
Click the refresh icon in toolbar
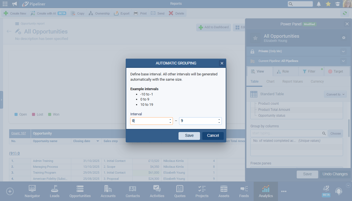click(345, 13)
